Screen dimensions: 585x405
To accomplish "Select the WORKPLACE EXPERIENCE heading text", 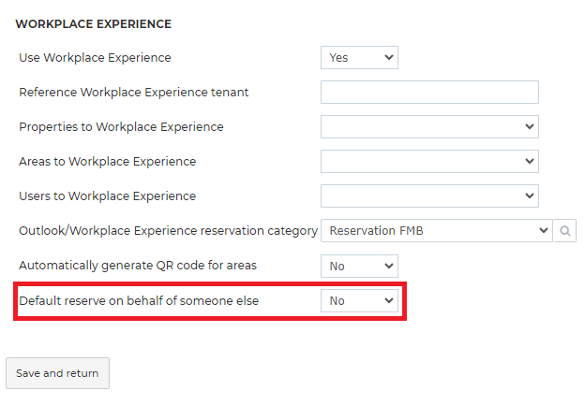I will (x=93, y=23).
